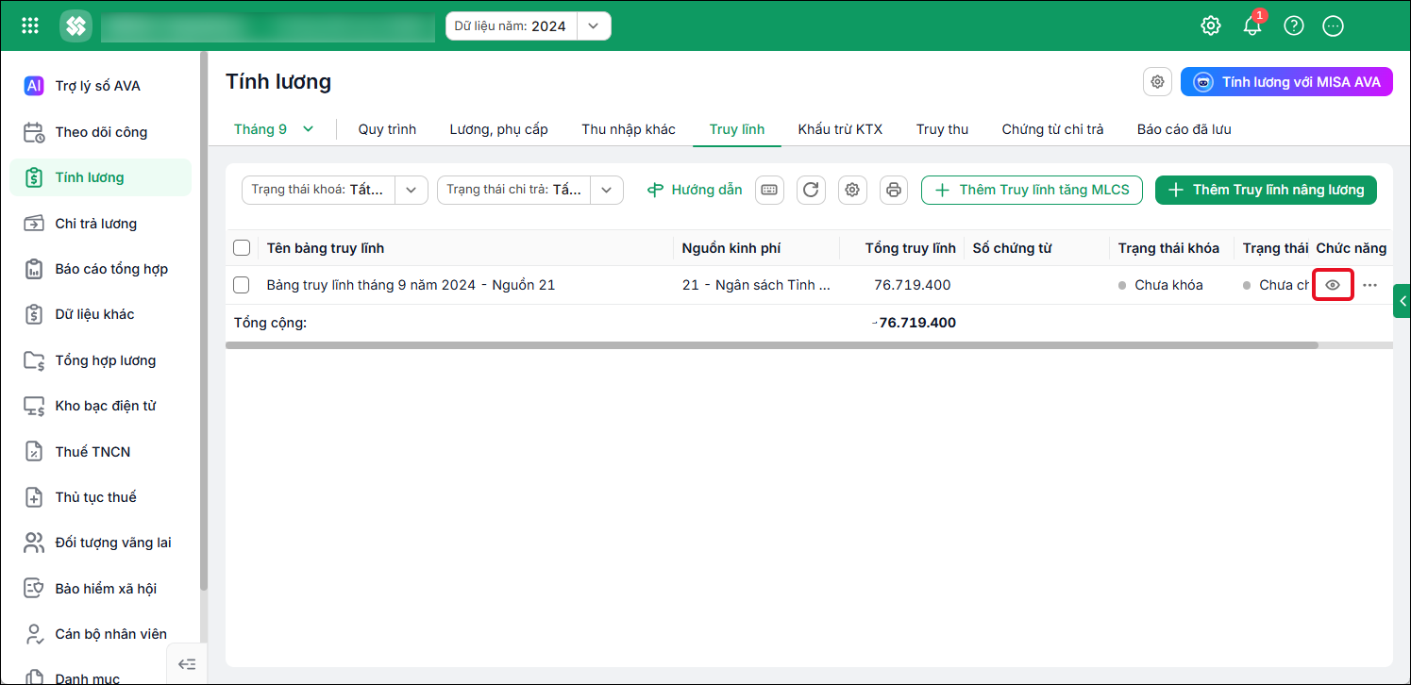Open the top bar settings gear
This screenshot has width=1411, height=685.
click(x=1211, y=25)
